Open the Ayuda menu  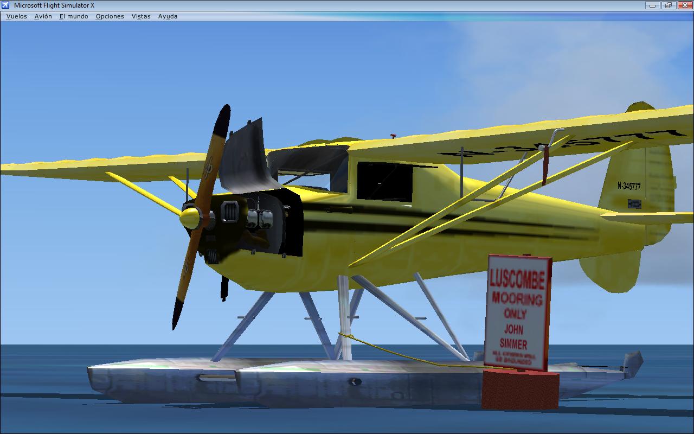168,16
